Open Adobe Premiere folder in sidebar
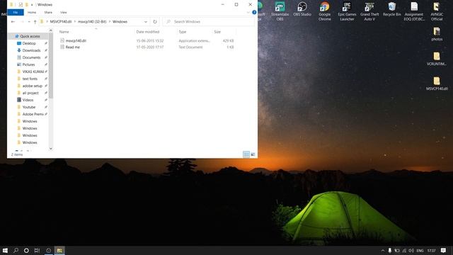Screen dimensions: 453x255 click(33, 114)
